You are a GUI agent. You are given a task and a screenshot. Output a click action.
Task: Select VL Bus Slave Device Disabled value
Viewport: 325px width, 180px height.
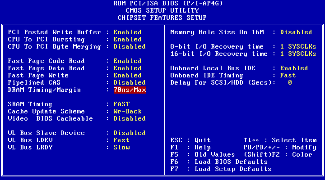pos(130,133)
